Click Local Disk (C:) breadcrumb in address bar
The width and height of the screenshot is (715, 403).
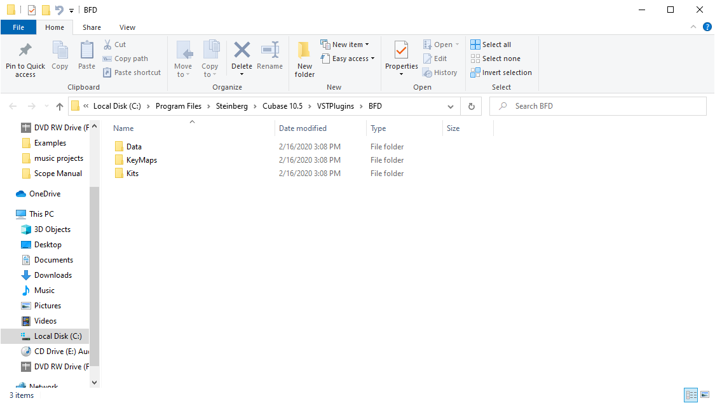point(117,106)
